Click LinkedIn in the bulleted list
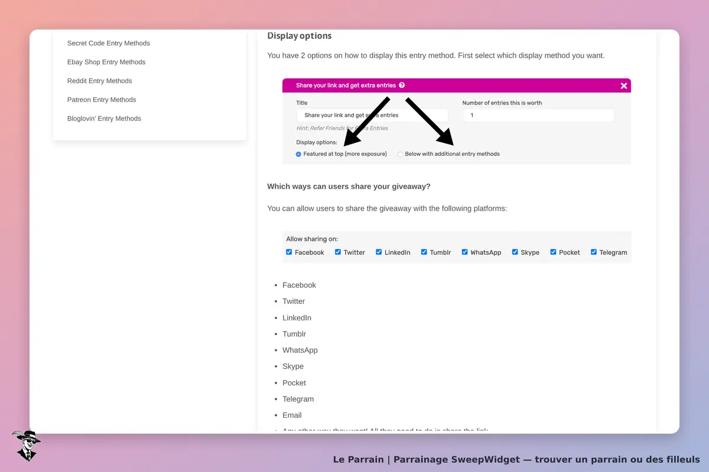This screenshot has width=709, height=472. [x=297, y=318]
